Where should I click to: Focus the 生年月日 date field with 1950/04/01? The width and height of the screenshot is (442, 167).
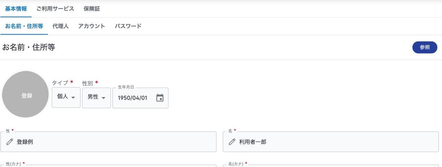tap(140, 98)
